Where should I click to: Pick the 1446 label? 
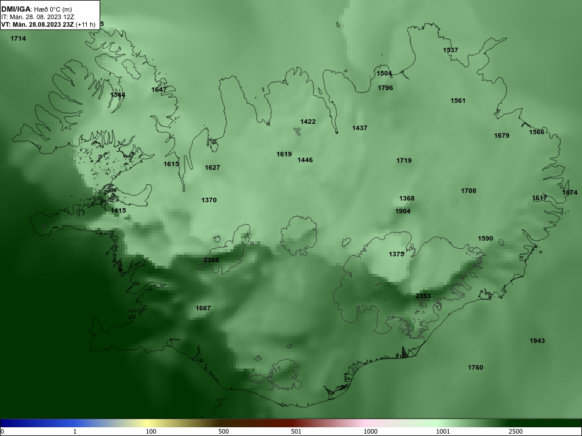(x=305, y=160)
